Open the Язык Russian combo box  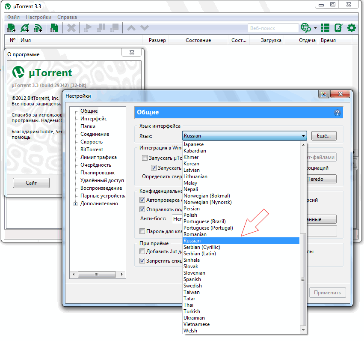244,135
